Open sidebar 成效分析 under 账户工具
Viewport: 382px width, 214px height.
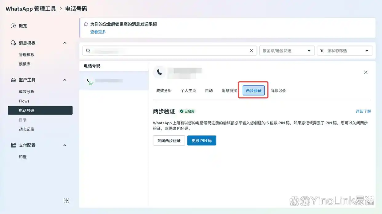[x=26, y=92]
